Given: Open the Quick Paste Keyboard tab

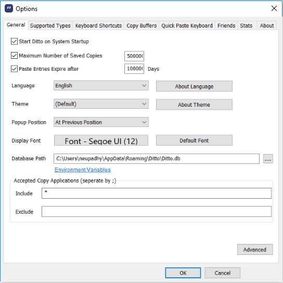Looking at the screenshot, I should click(x=187, y=25).
